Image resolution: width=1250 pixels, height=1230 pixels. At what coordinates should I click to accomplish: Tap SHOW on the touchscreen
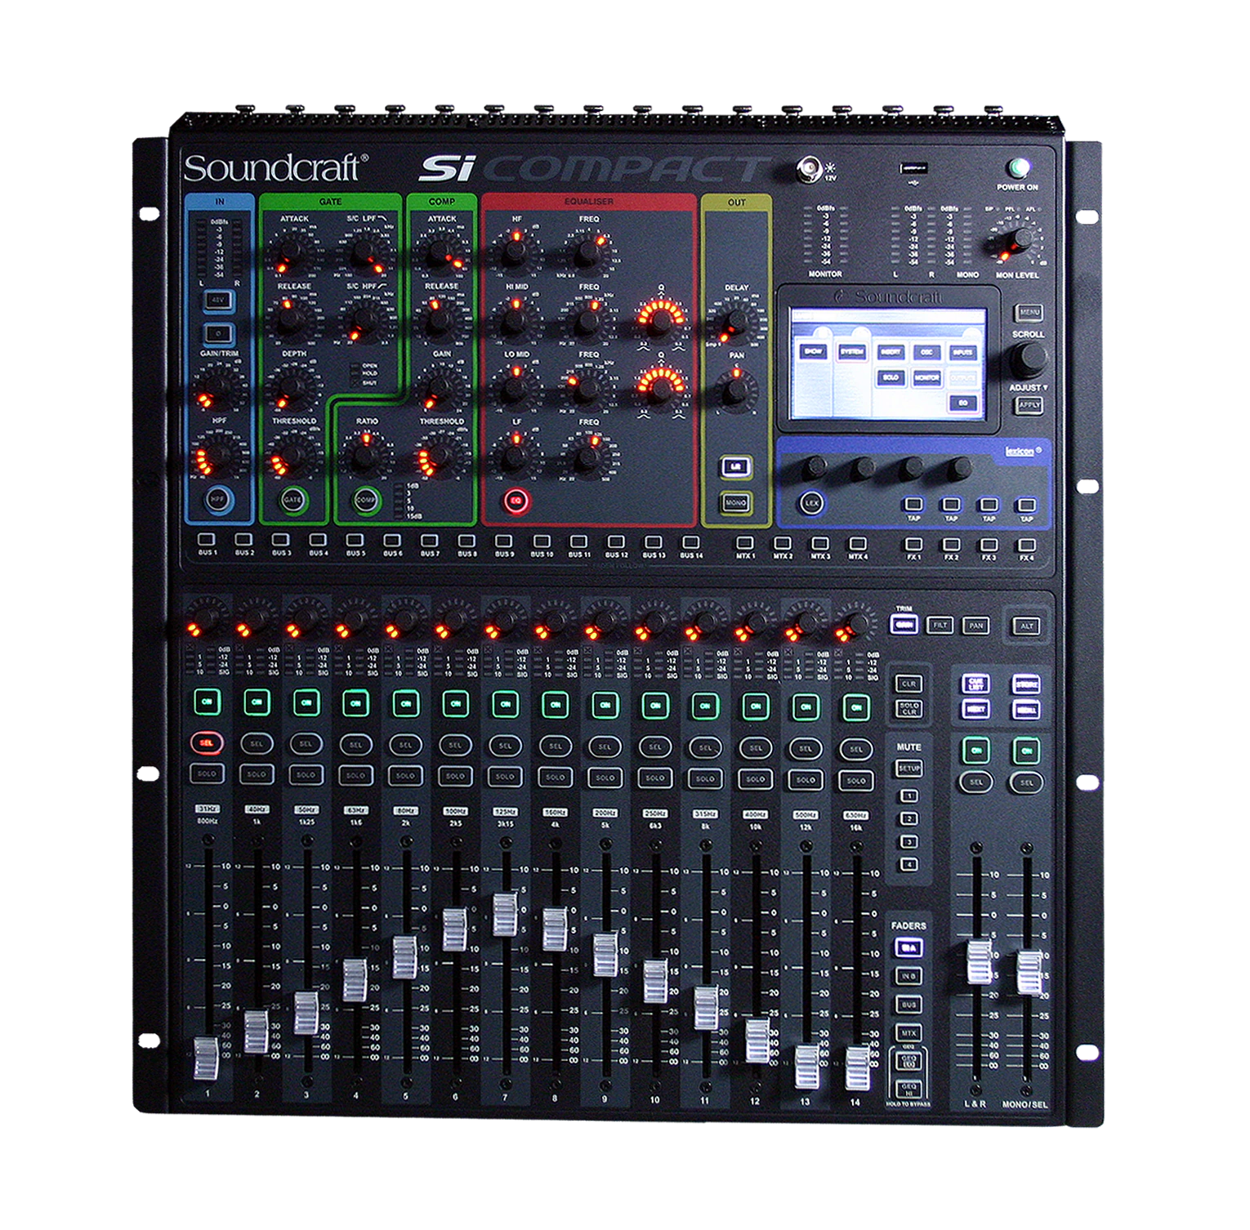tap(814, 351)
